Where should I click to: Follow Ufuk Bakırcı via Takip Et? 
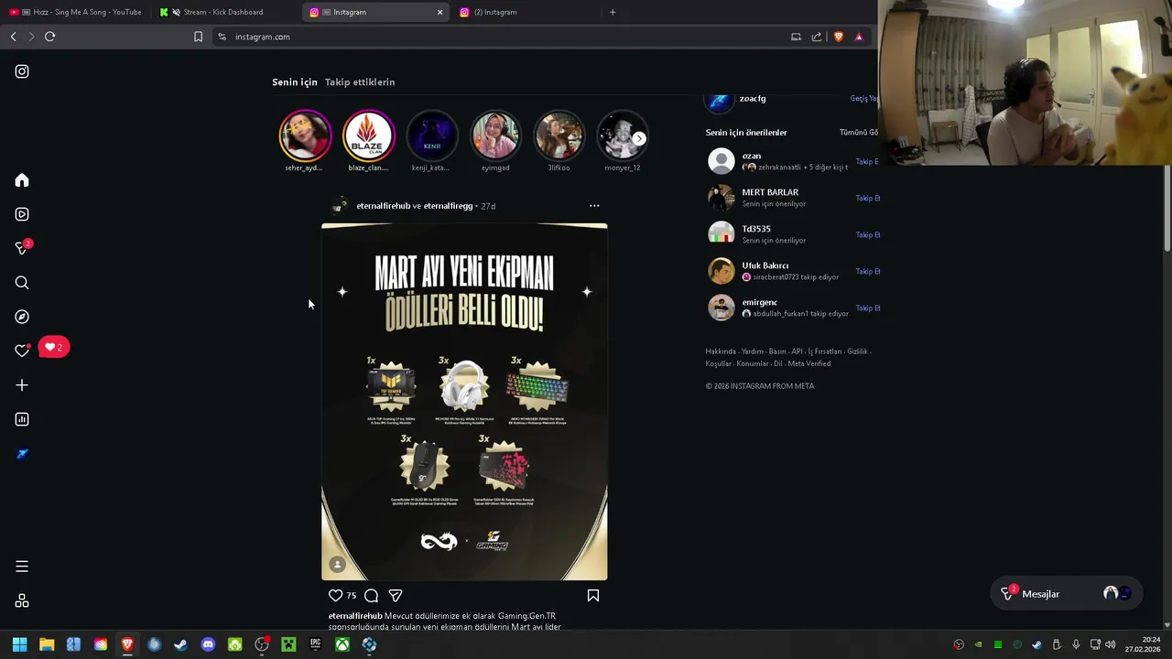866,272
